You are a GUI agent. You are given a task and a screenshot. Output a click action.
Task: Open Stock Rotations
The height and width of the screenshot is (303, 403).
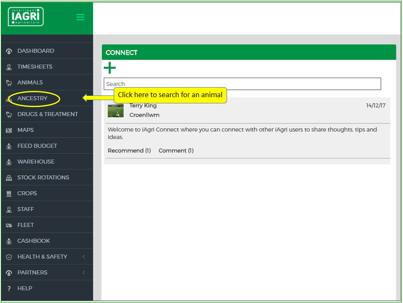[x=47, y=177]
